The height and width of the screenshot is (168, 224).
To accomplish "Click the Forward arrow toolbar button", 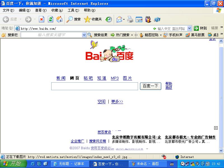I will [28, 19].
